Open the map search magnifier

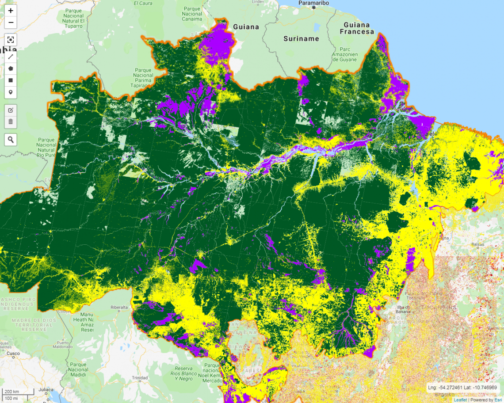pos(11,140)
